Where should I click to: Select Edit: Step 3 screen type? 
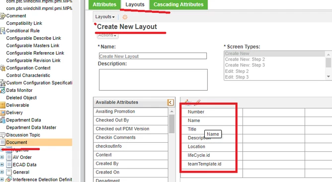275,77
